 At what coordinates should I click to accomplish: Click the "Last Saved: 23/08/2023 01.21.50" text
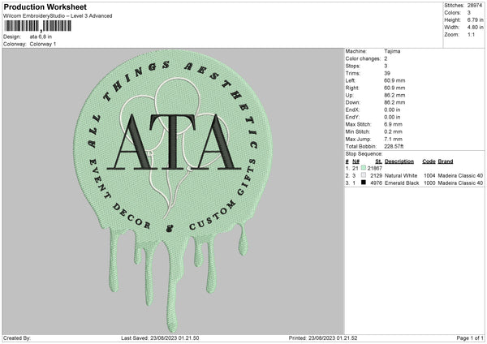coord(160,338)
